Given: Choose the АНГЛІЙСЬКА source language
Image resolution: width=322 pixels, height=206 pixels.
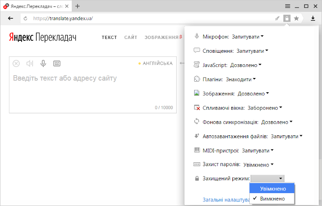Looking at the screenshot, I should coord(157,63).
